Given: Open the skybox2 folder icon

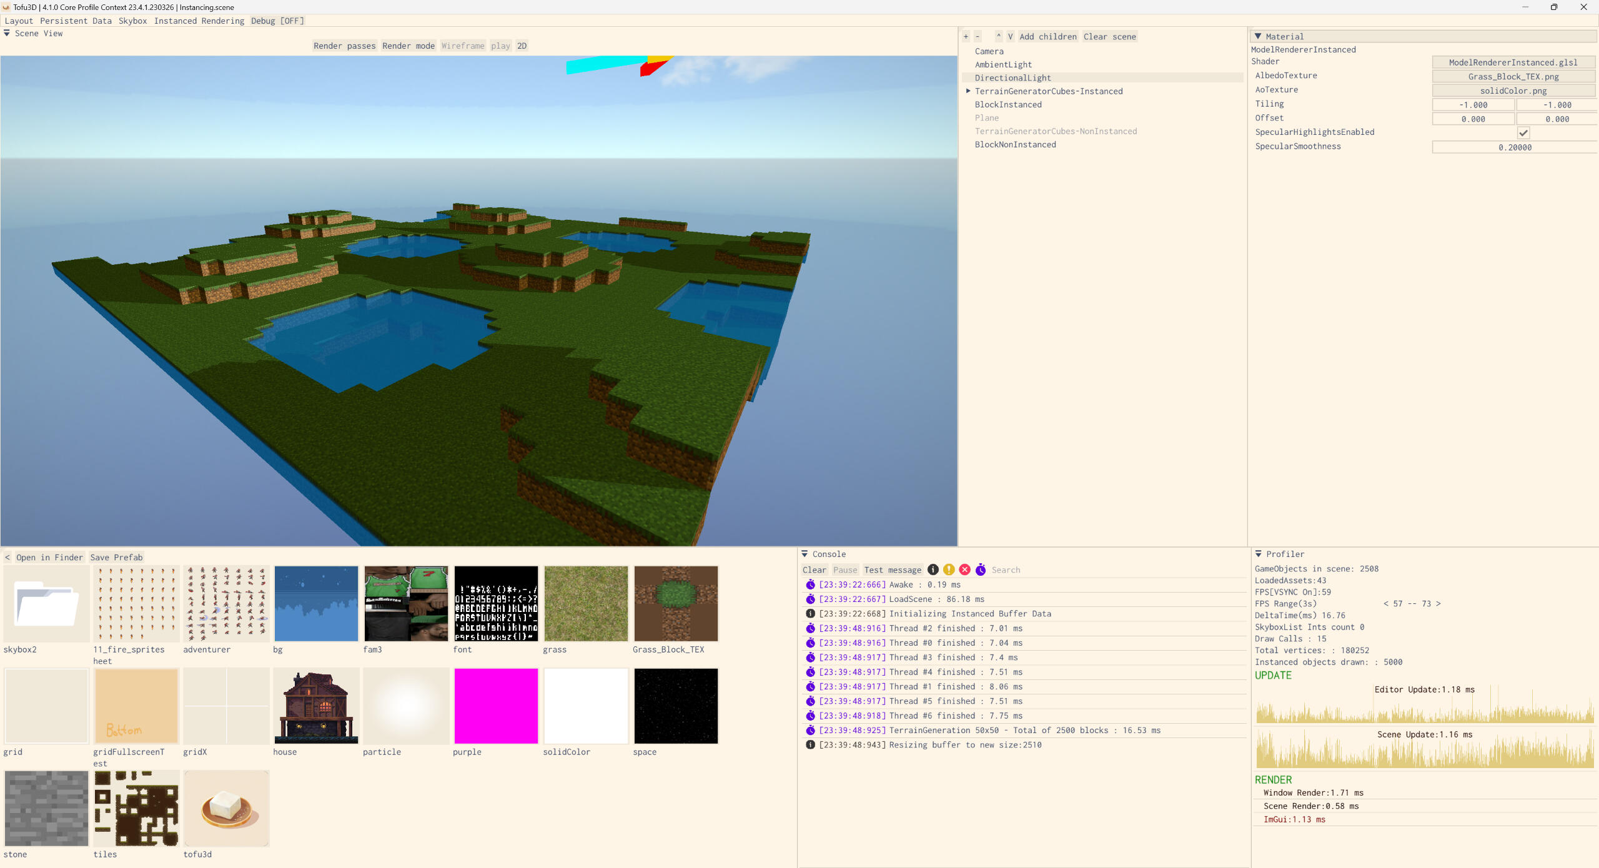Looking at the screenshot, I should [46, 604].
